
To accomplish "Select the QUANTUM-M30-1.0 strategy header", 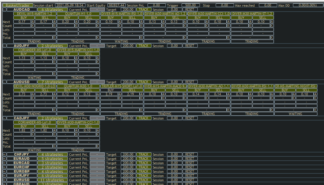I will 78,86.
